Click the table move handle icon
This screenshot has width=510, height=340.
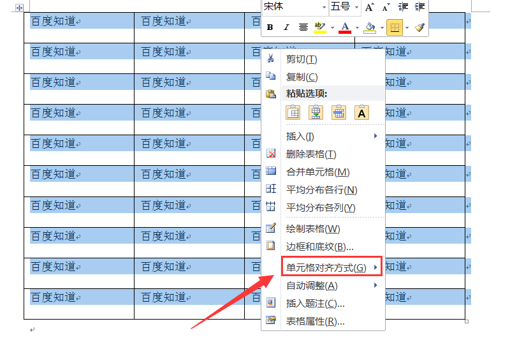pos(19,8)
